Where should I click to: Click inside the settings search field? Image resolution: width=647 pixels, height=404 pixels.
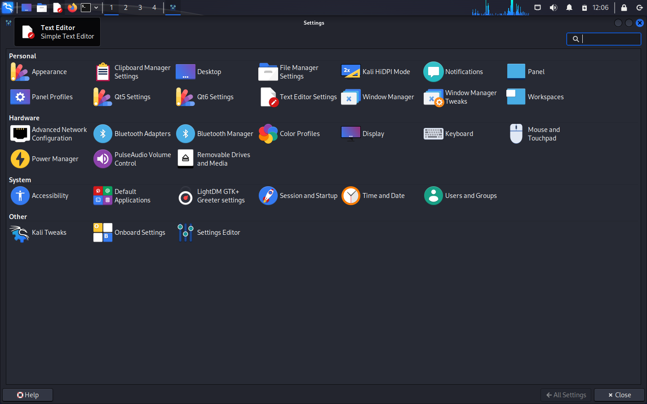[607, 39]
